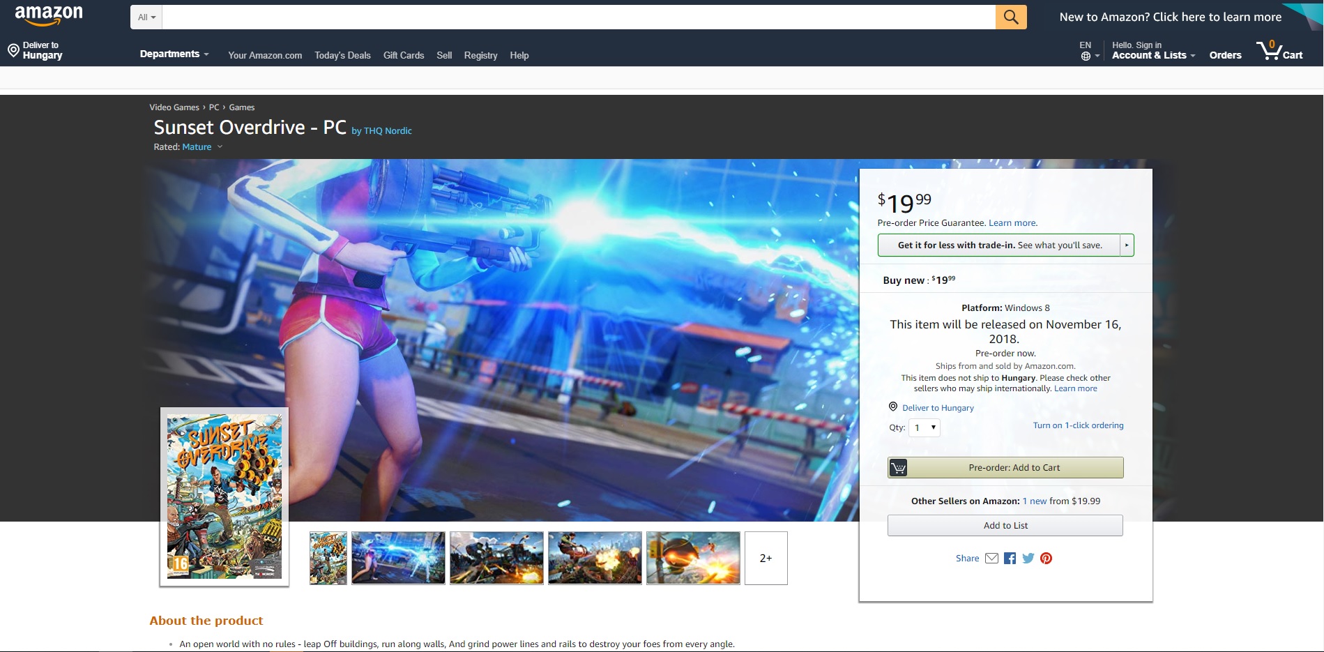The image size is (1324, 652).
Task: Select the third screenshot thumbnail
Action: click(x=496, y=558)
